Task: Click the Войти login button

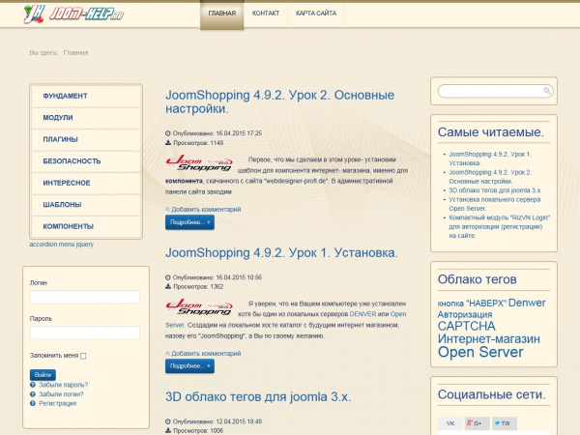Action: click(43, 375)
